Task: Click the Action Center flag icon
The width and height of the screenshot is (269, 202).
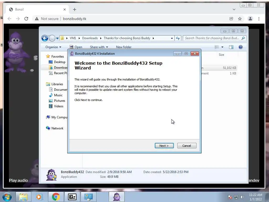Action: [230, 197]
